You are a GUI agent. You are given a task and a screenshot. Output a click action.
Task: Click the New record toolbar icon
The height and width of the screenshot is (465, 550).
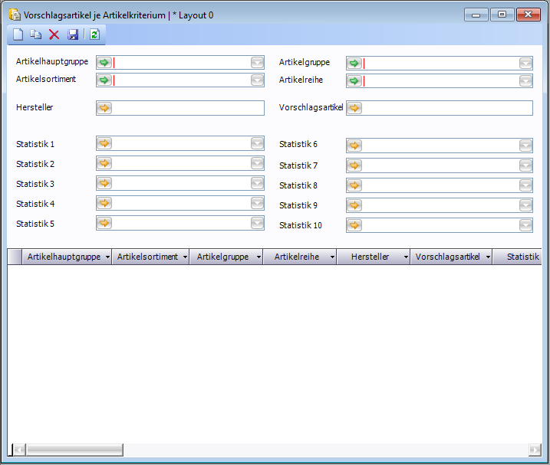click(x=17, y=34)
